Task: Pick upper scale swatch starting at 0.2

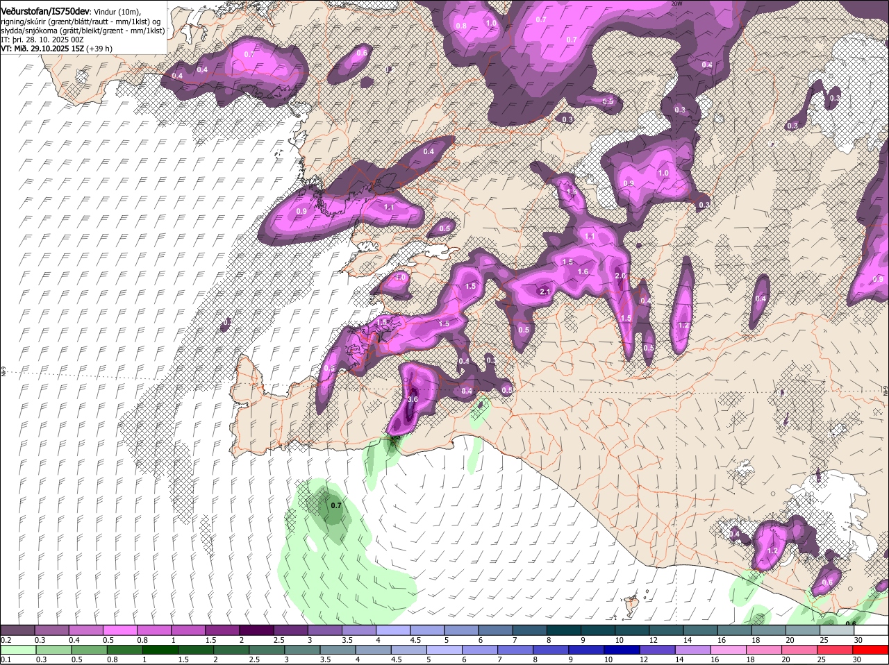Action: pyautogui.click(x=17, y=630)
